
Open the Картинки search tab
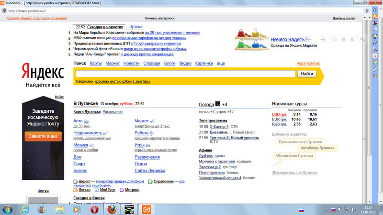tap(204, 63)
